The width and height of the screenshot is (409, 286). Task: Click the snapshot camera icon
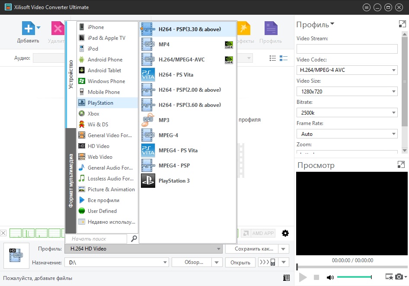pos(399,277)
